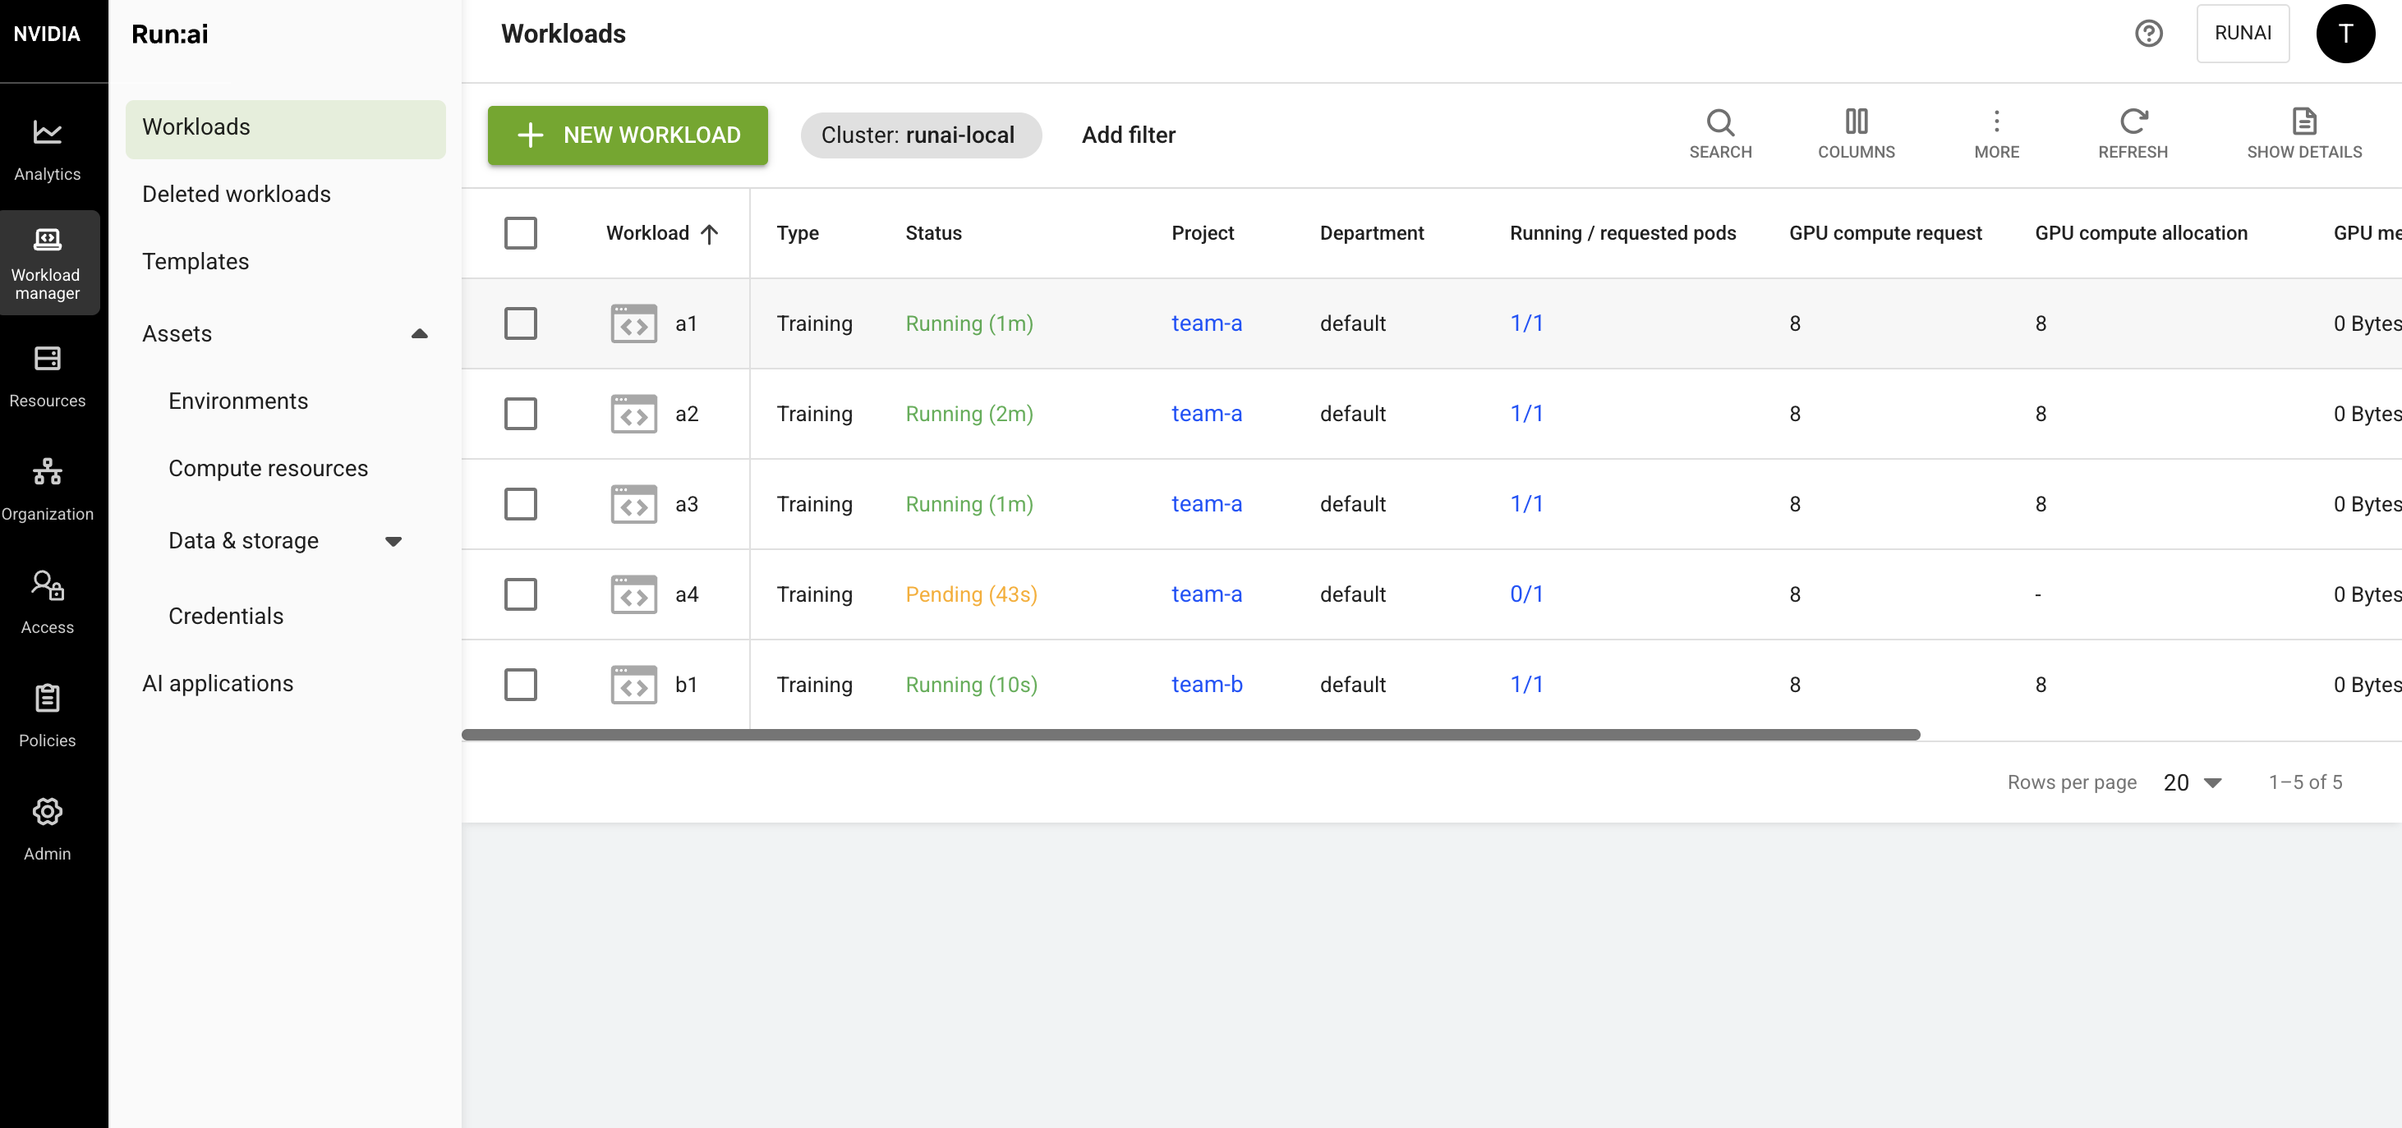Screen dimensions: 2402x1128
Task: Open the Rows per page dropdown
Action: 2193,783
